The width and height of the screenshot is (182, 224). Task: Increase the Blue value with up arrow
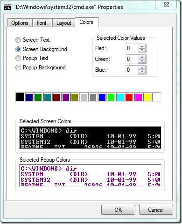pyautogui.click(x=142, y=68)
